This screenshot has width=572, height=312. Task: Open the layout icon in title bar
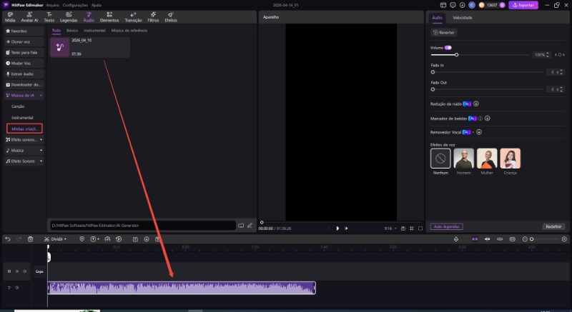[443, 5]
